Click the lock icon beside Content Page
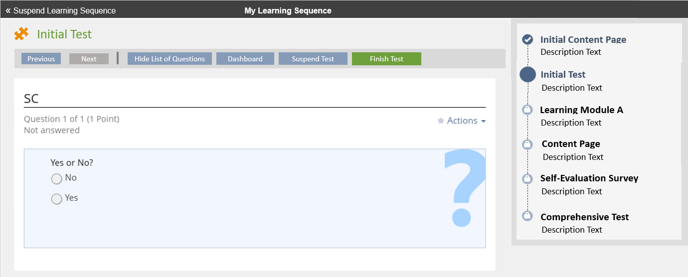The height and width of the screenshot is (277, 688). tap(527, 144)
